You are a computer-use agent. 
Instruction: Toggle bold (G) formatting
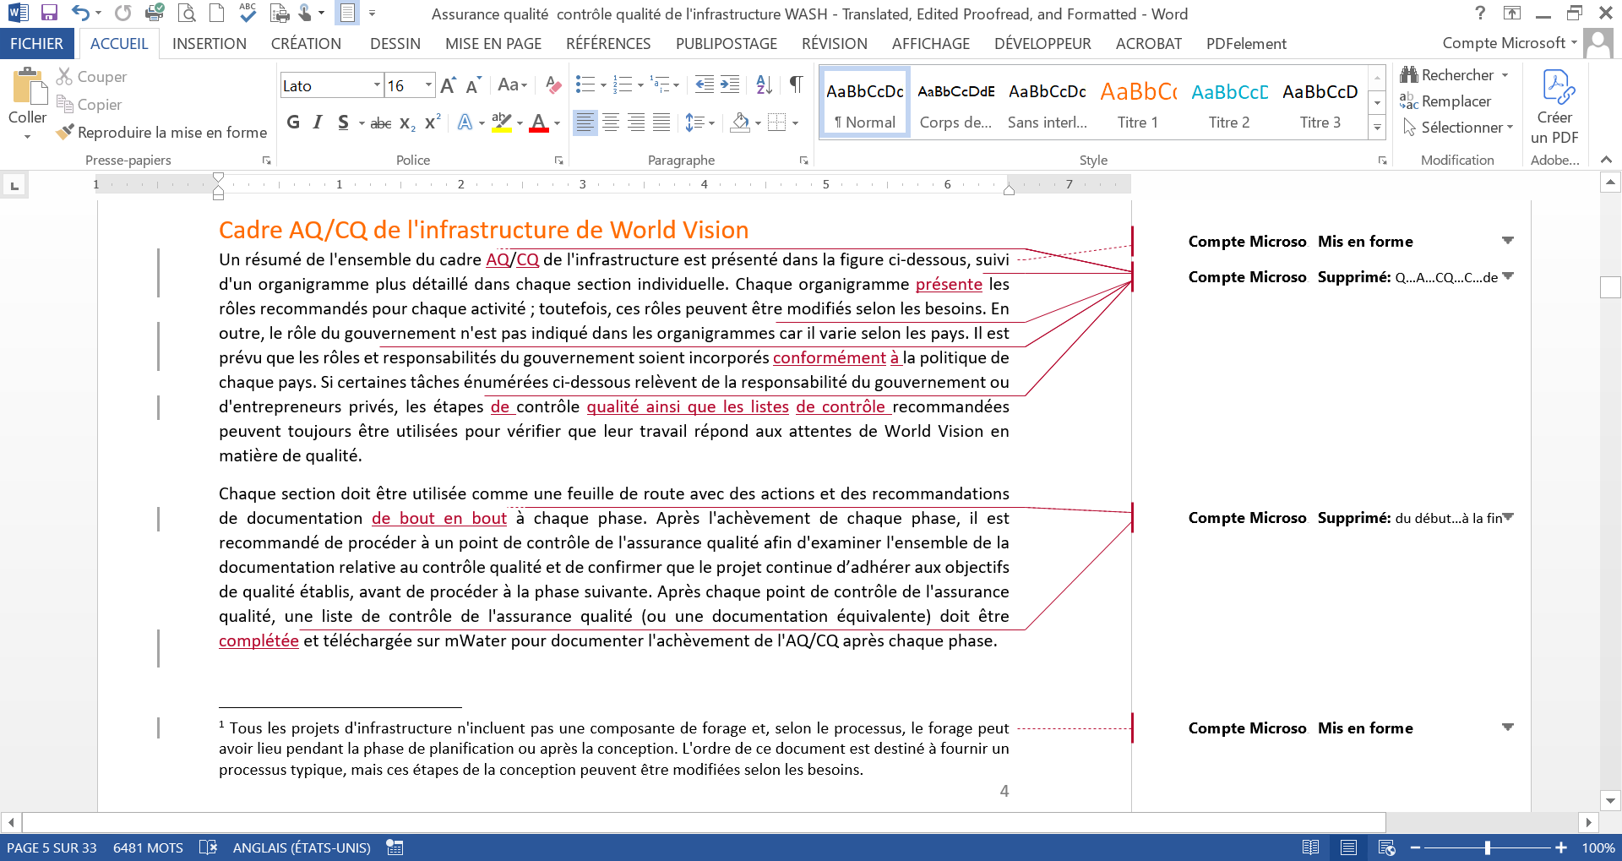coord(293,123)
